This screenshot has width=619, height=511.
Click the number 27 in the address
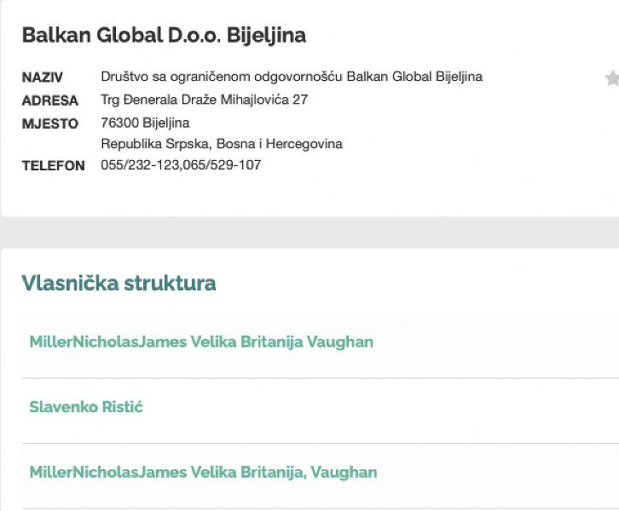click(300, 100)
